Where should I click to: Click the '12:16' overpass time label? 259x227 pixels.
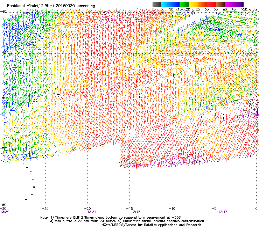[135, 212]
